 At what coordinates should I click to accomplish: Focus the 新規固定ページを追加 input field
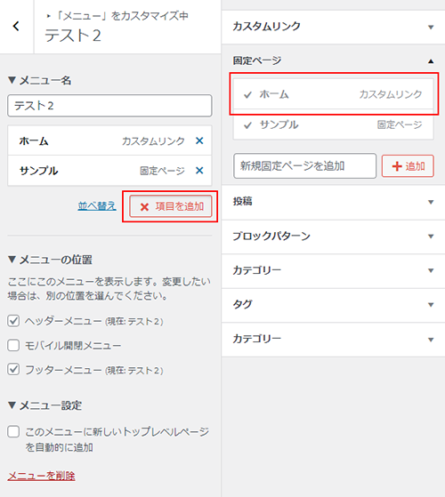point(304,166)
